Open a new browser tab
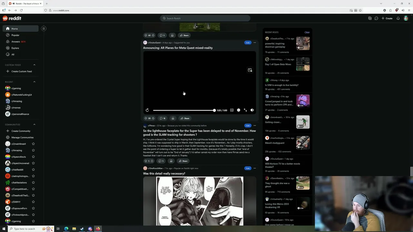This screenshot has height=232, width=413. 46,4
